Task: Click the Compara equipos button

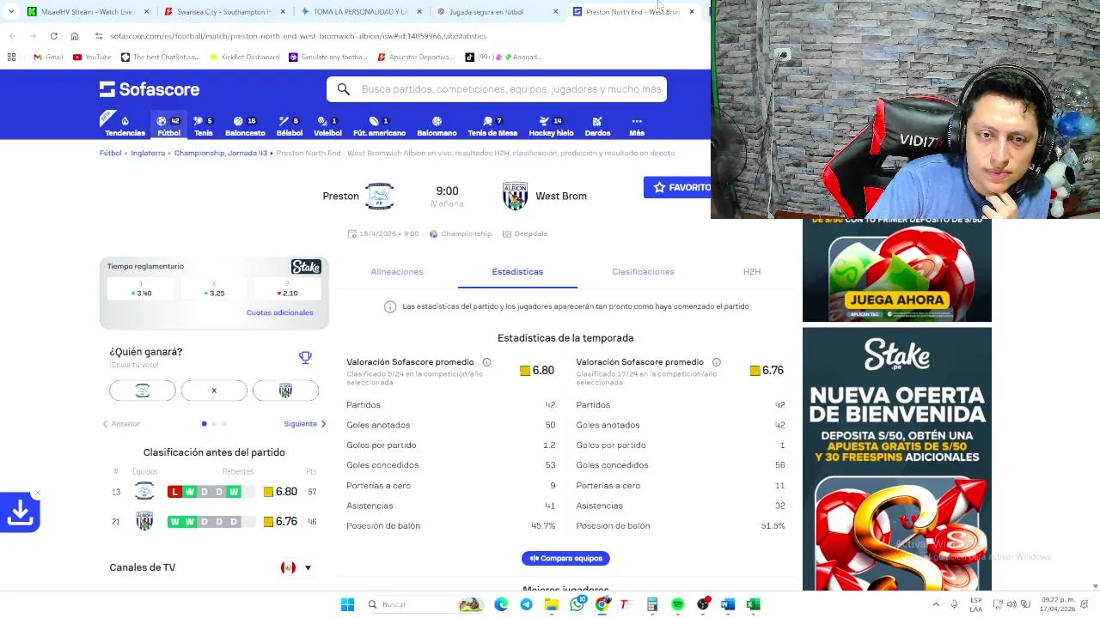Action: point(565,558)
